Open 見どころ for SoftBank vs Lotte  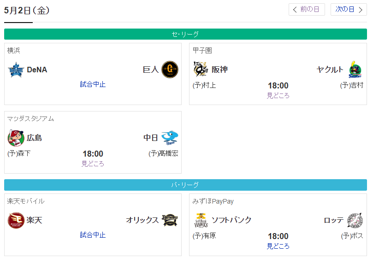pyautogui.click(x=278, y=246)
